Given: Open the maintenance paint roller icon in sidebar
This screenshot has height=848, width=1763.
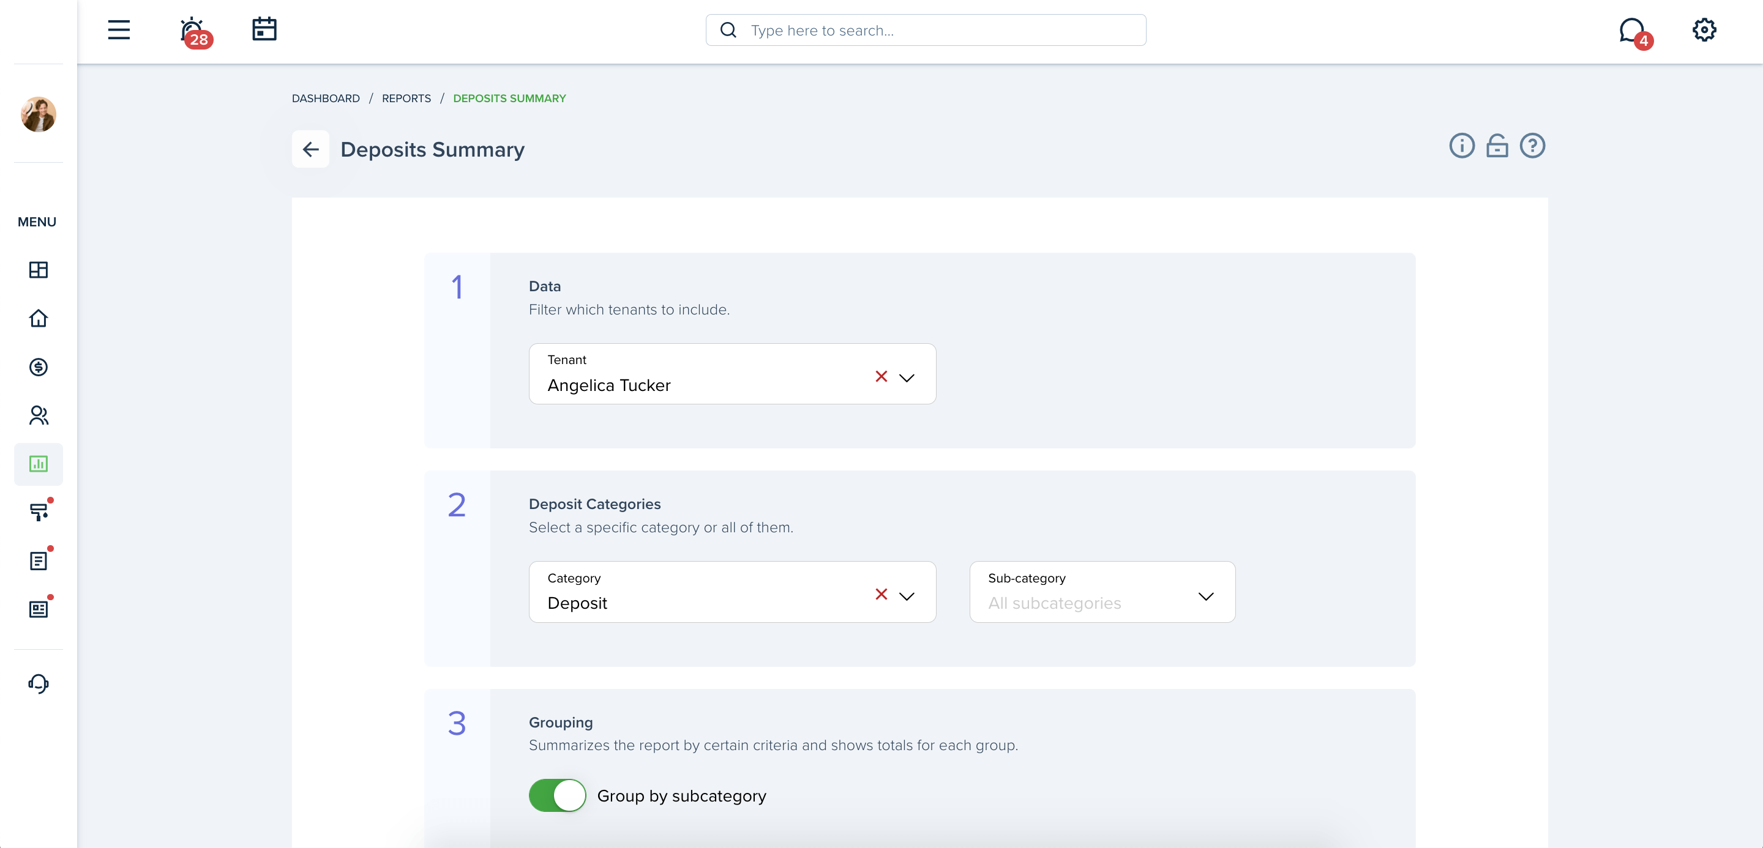Looking at the screenshot, I should tap(39, 512).
